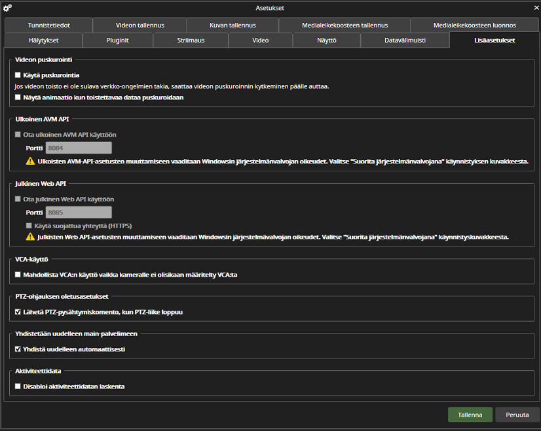Select Medialeikekoosteen tallennus tab

345,25
